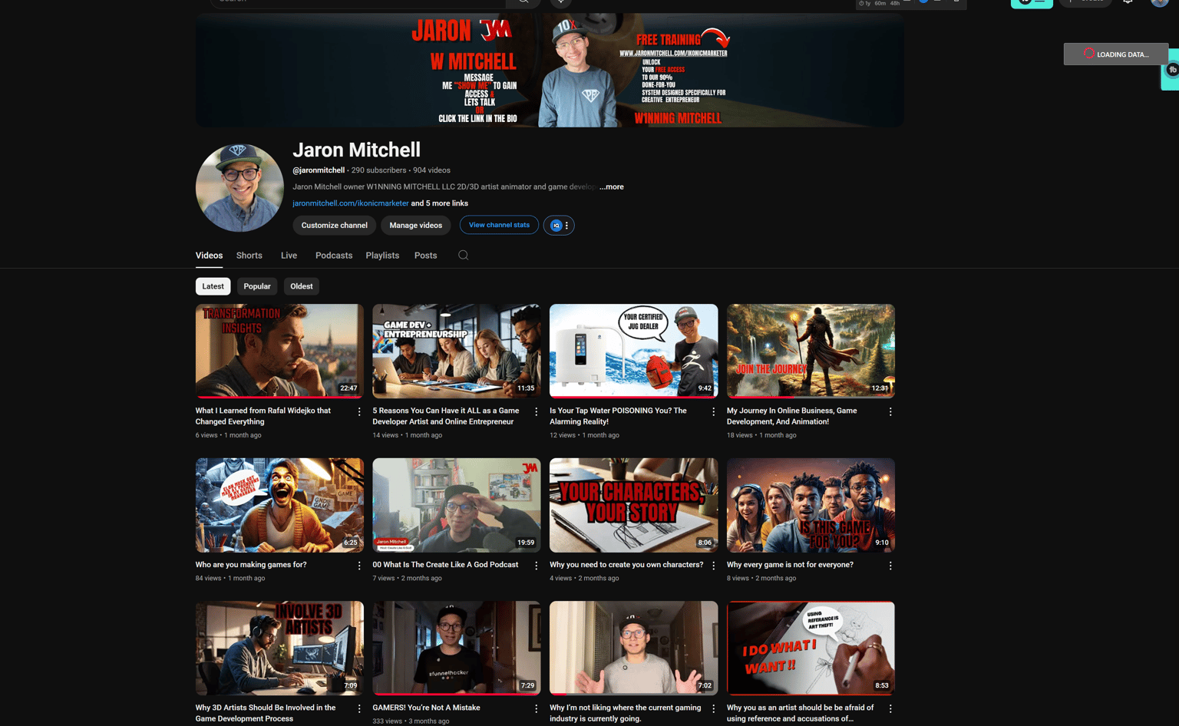The height and width of the screenshot is (726, 1179).
Task: Open title '00 What Is The Create Like A God Podcast'
Action: 445,565
